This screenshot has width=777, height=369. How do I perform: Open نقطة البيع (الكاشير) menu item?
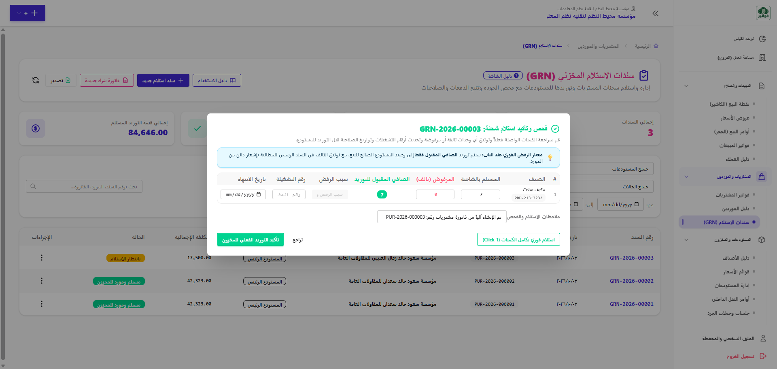[729, 104]
